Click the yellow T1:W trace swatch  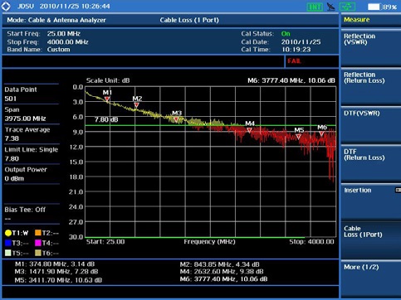tap(8, 233)
